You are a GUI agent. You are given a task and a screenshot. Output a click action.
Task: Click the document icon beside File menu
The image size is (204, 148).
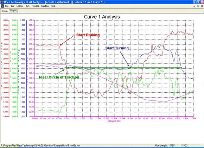(2, 6)
